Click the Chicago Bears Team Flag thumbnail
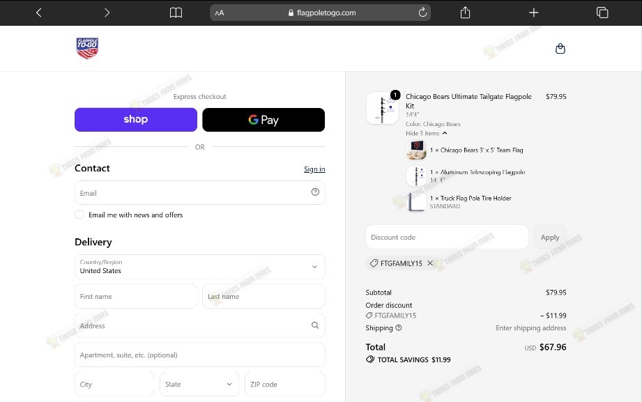Image resolution: width=642 pixels, height=402 pixels. [416, 150]
